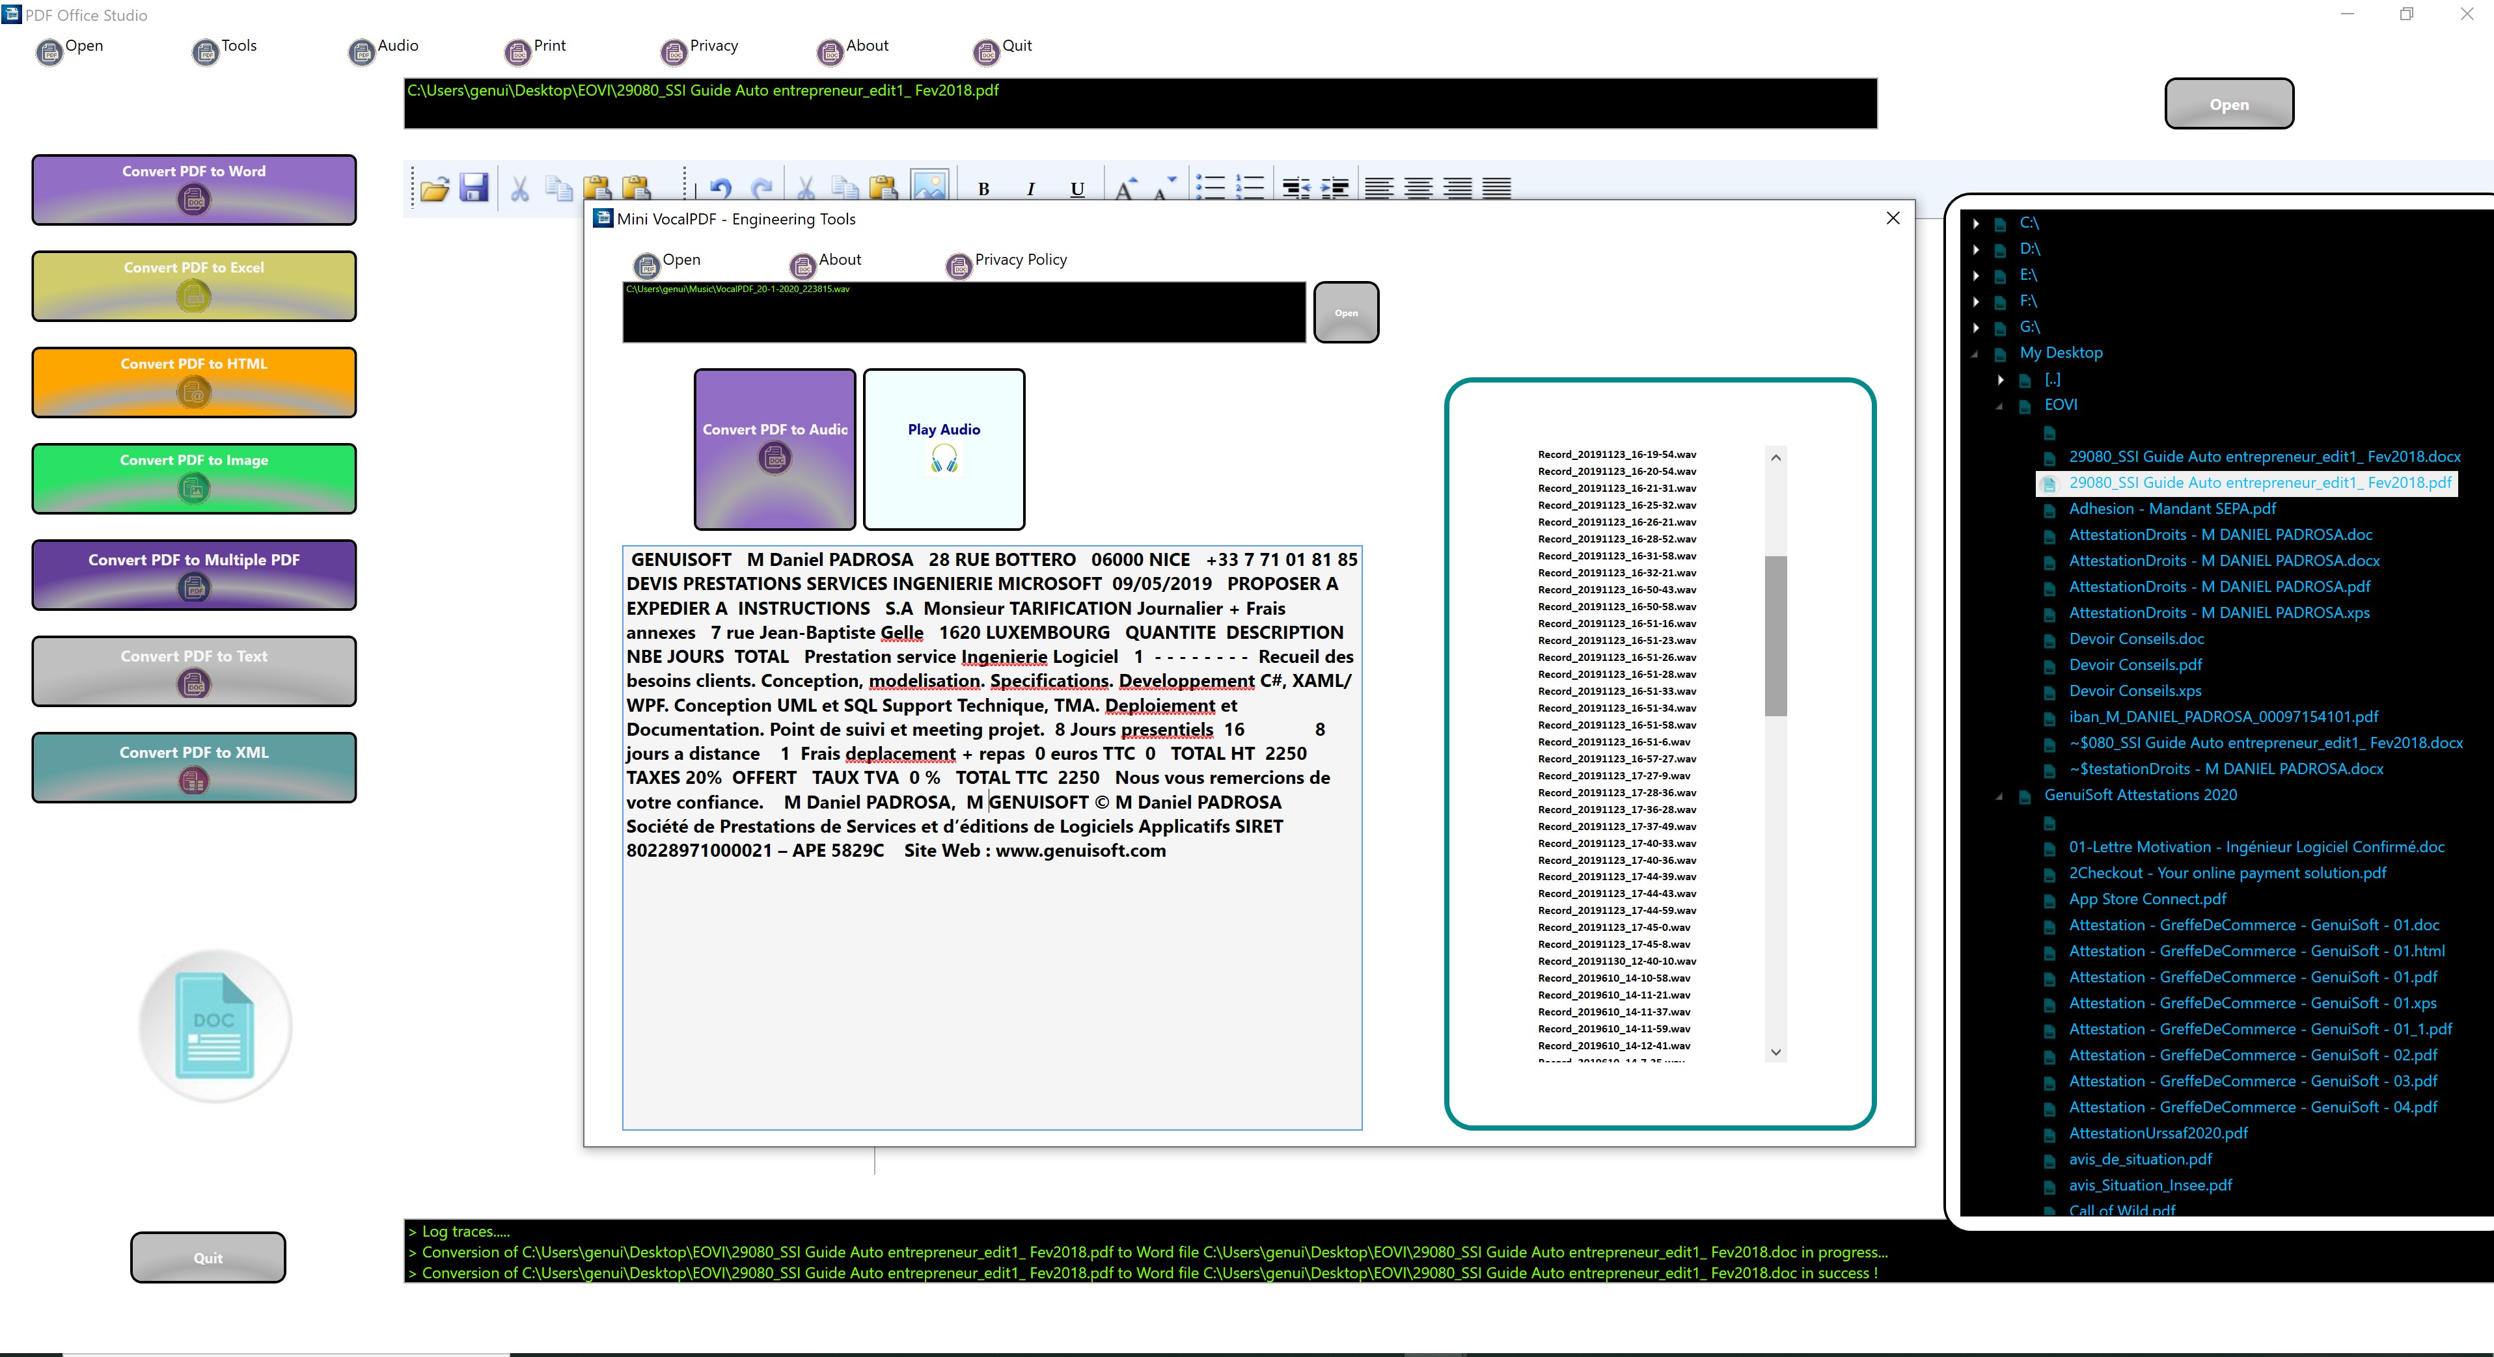This screenshot has width=2494, height=1357.
Task: Expand the C:\ drive node
Action: 1976,224
